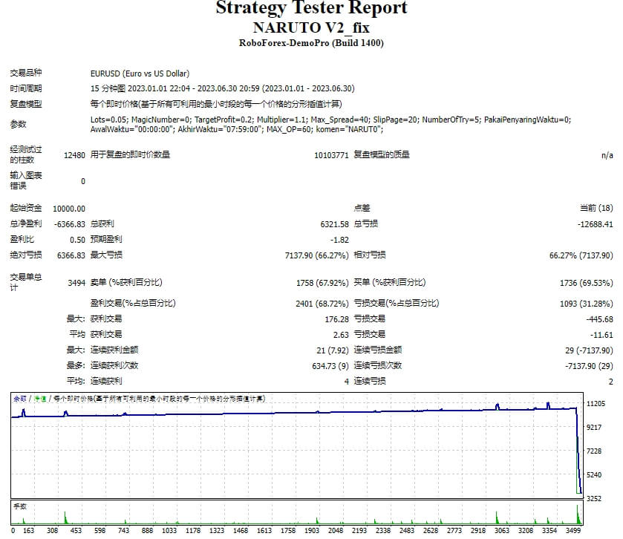Image resolution: width=623 pixels, height=539 pixels.
Task: Click the blue balance legend label in chart
Action: (x=20, y=399)
